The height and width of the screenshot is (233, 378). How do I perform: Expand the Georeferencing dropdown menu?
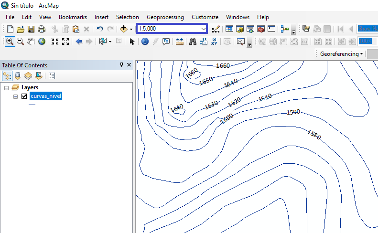click(342, 54)
